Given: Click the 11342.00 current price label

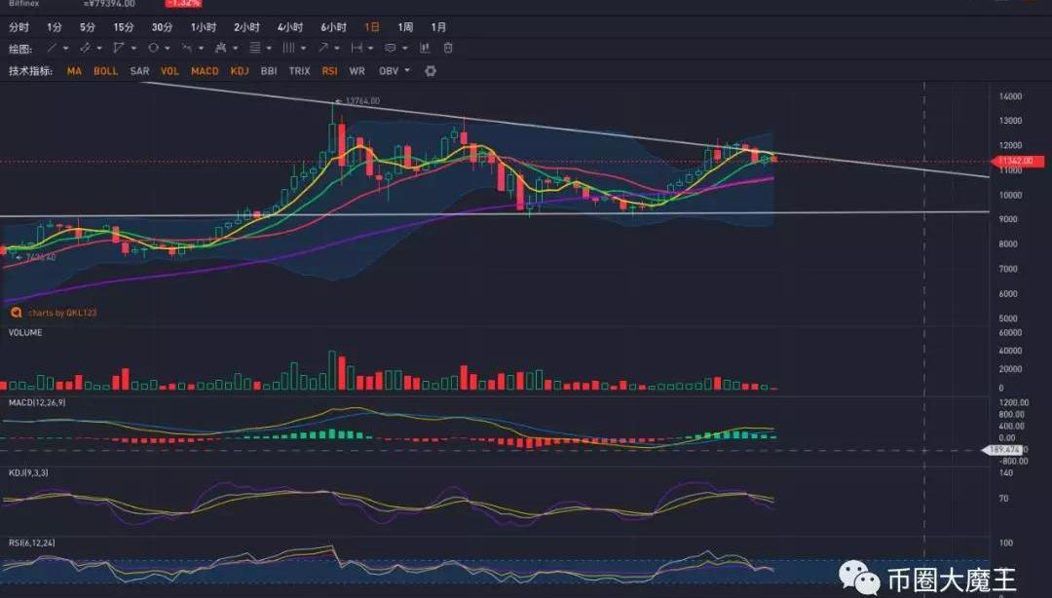Looking at the screenshot, I should 1018,160.
